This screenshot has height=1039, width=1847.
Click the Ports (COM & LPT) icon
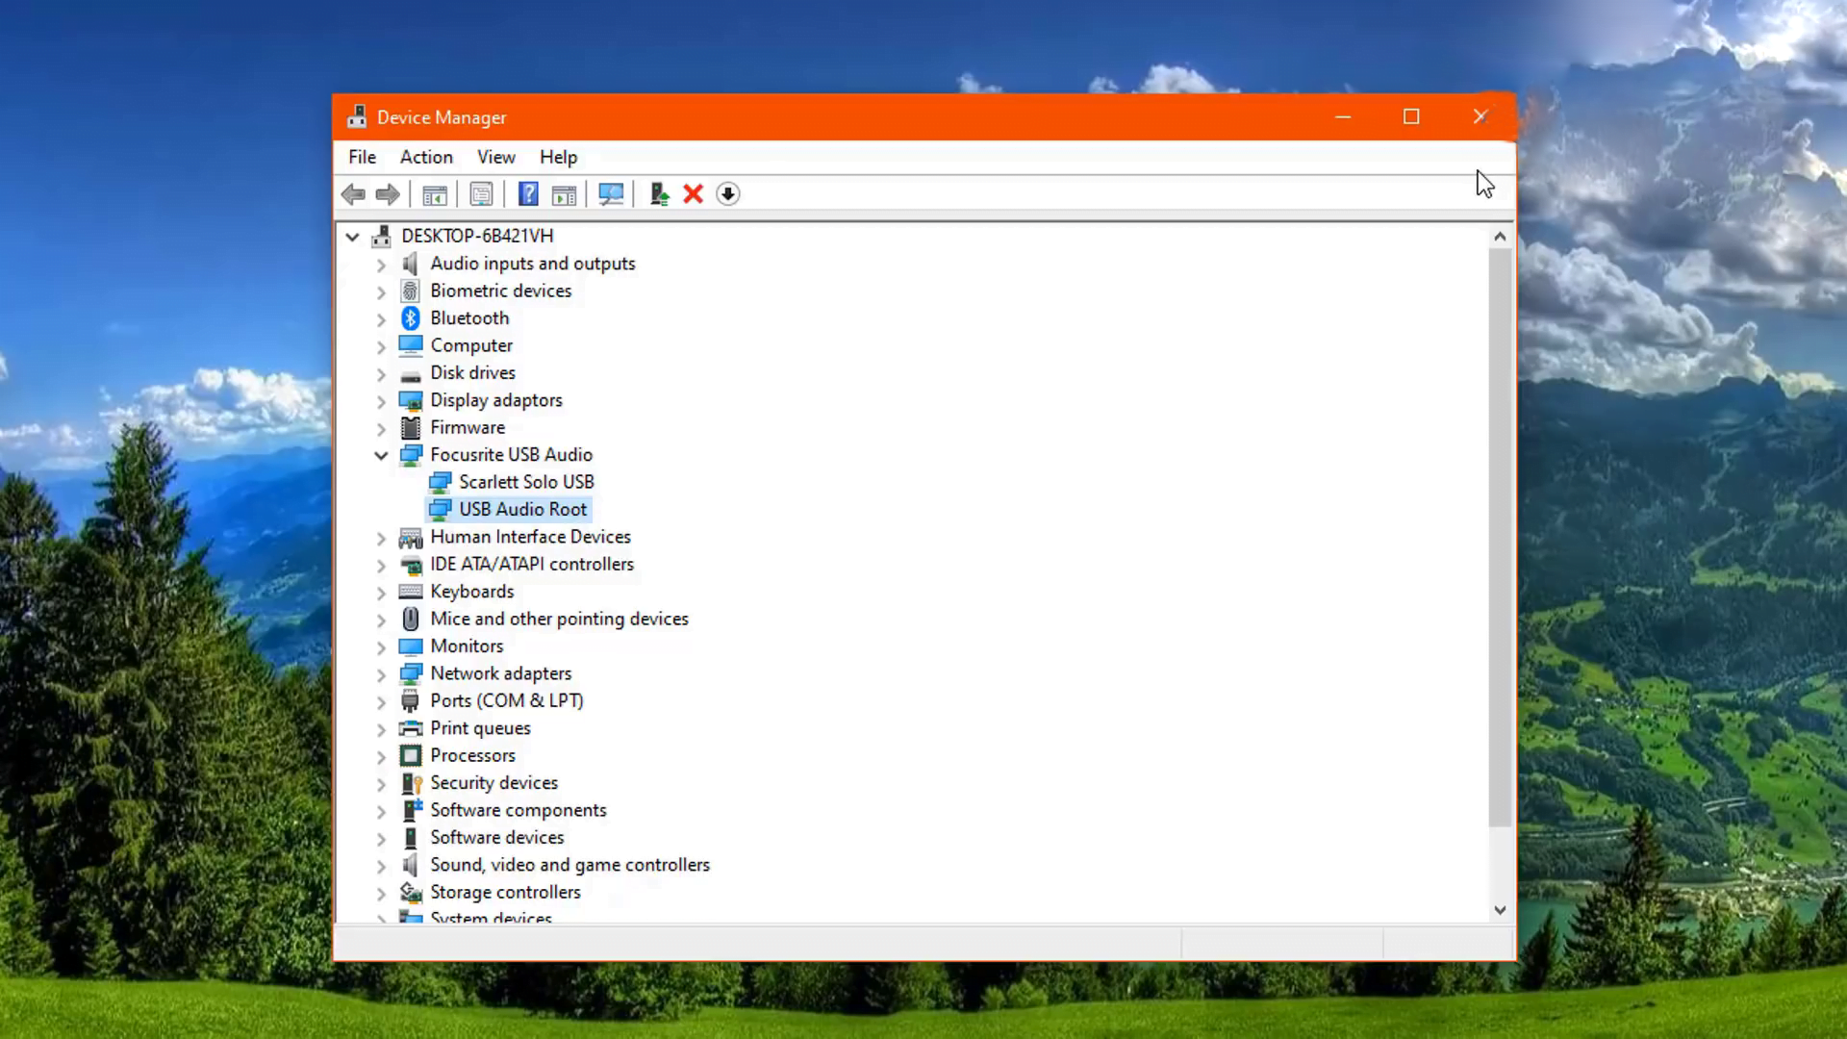[x=411, y=701]
